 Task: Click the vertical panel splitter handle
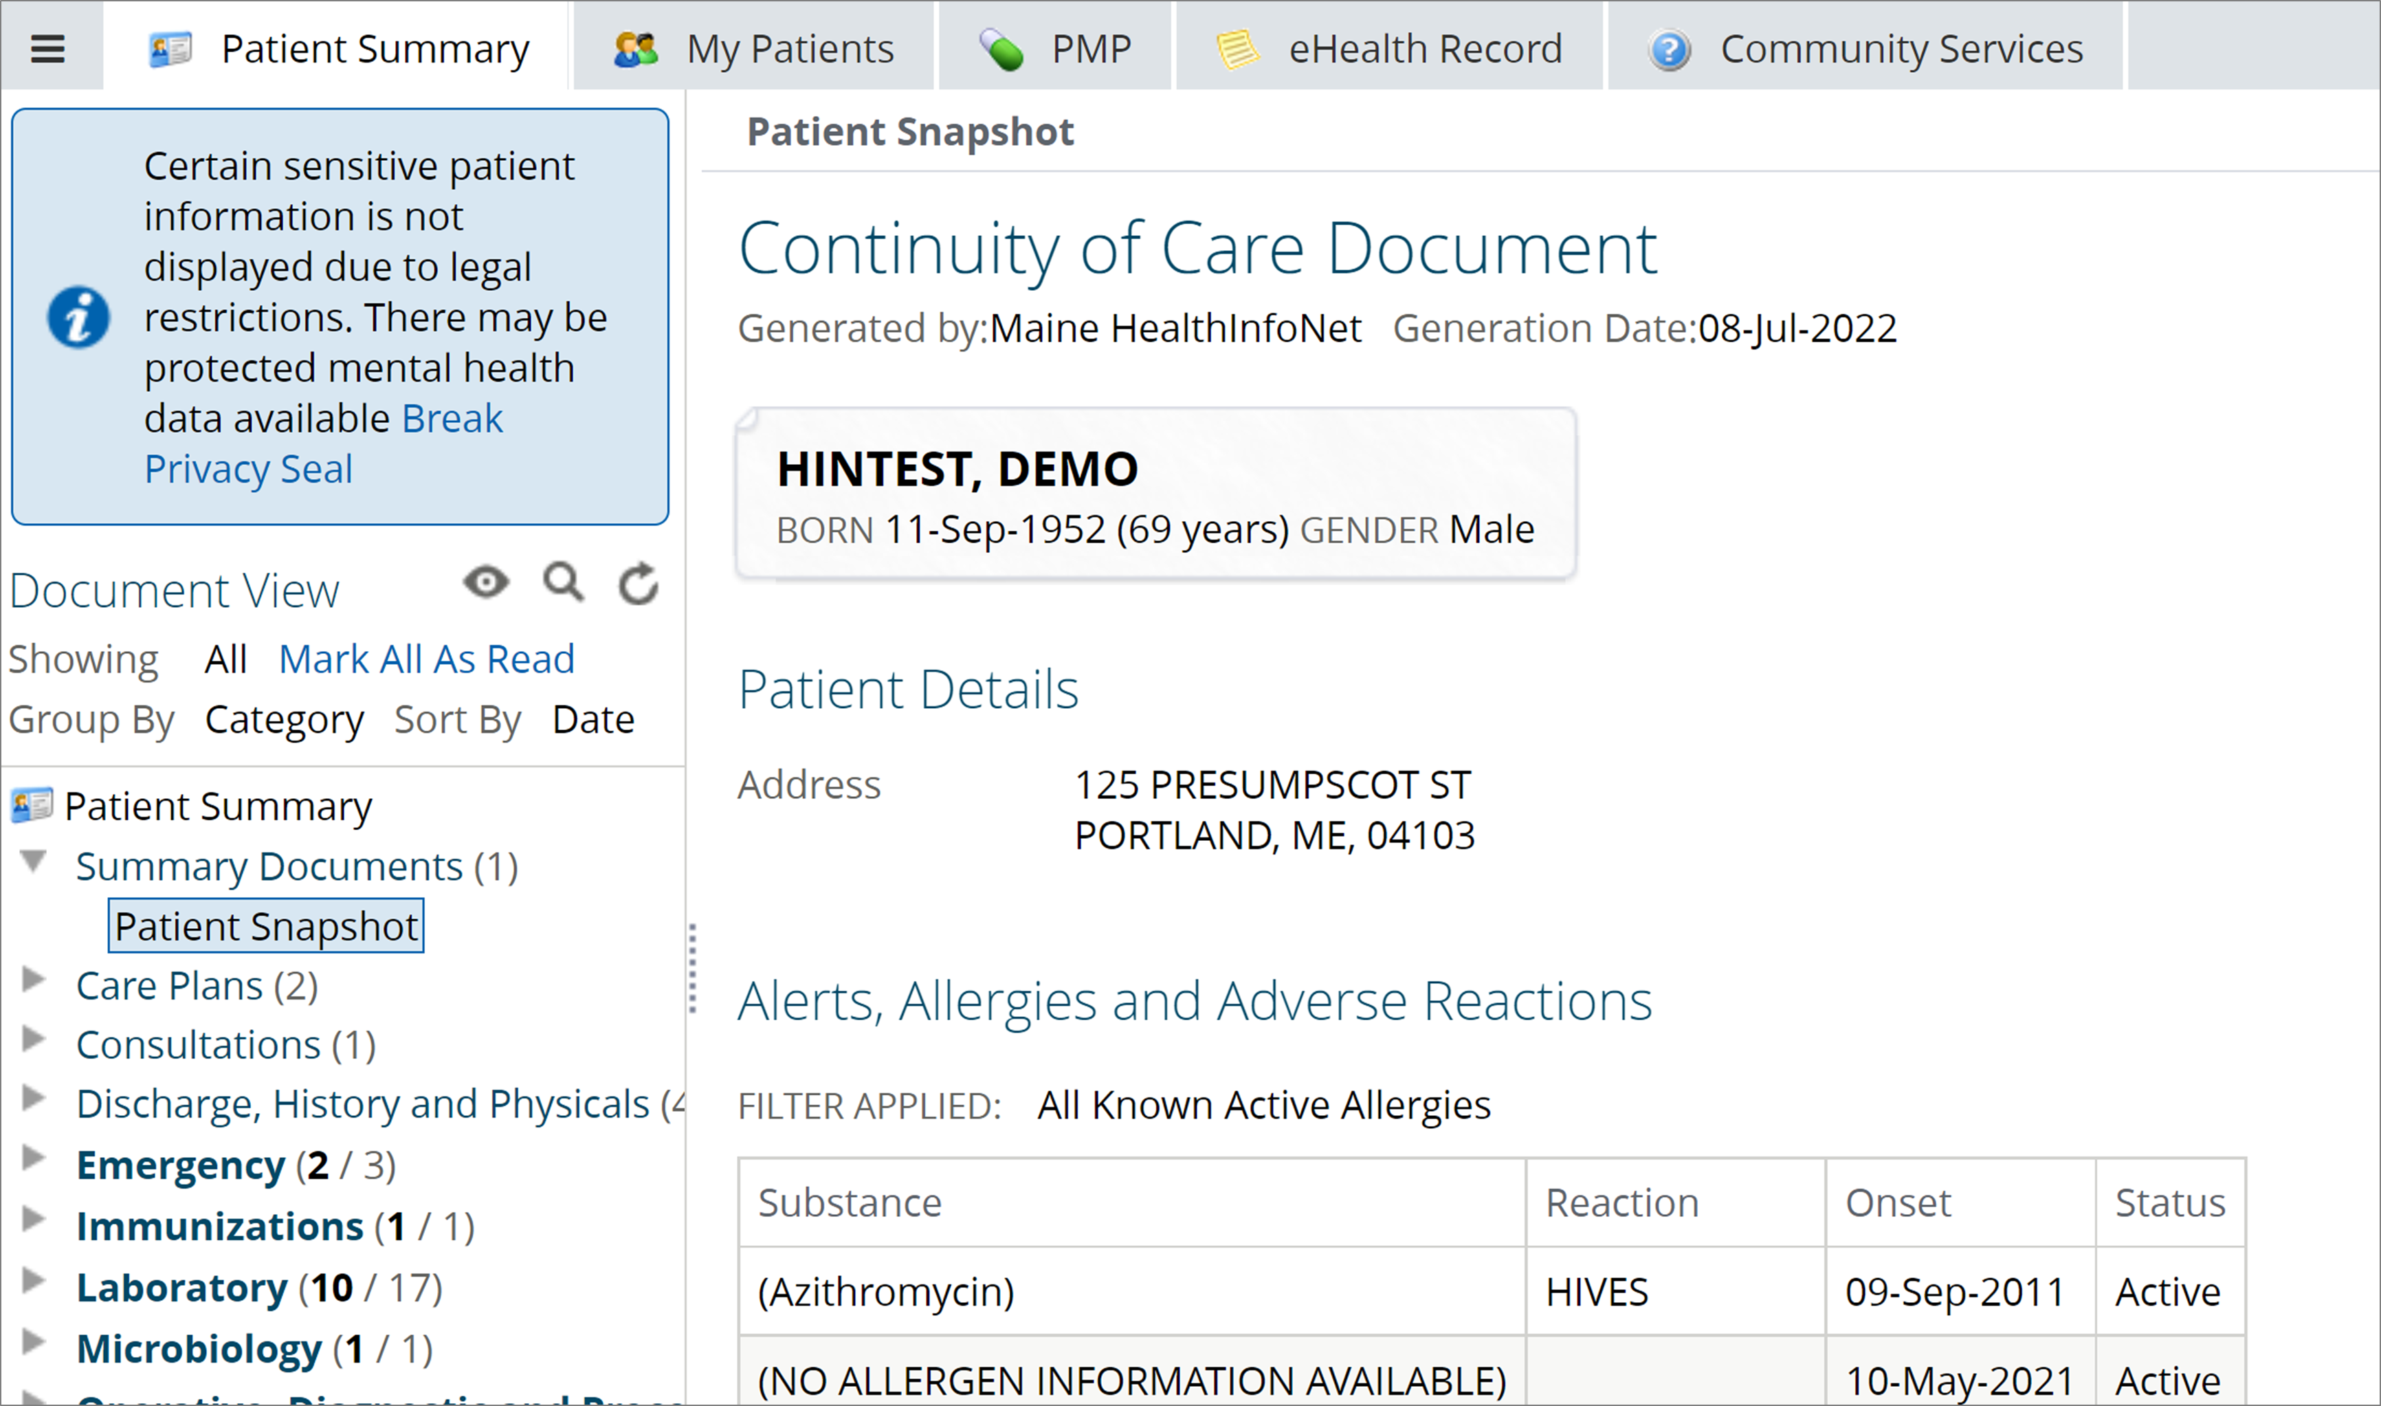(x=694, y=968)
